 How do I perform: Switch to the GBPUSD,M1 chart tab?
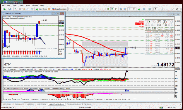click(x=7, y=104)
